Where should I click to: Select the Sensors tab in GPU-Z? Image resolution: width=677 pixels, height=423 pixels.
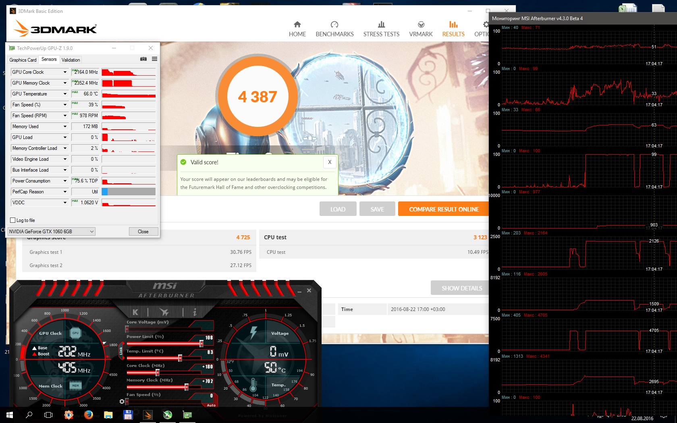click(49, 59)
